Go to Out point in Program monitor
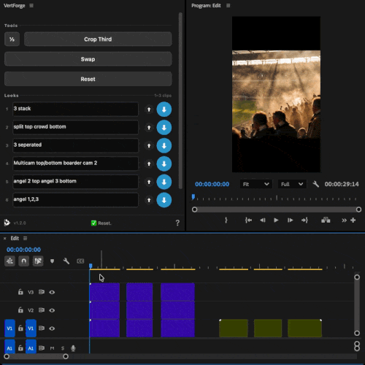 (x=304, y=220)
